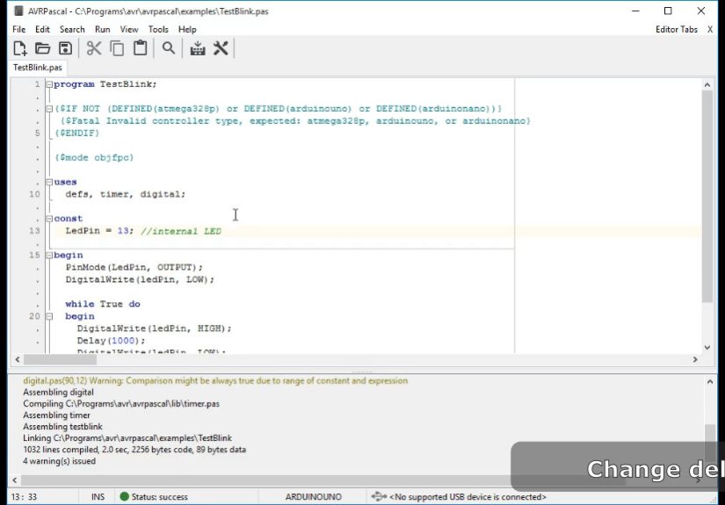The height and width of the screenshot is (505, 725).
Task: Click the Editor Tabs label
Action: pyautogui.click(x=676, y=29)
